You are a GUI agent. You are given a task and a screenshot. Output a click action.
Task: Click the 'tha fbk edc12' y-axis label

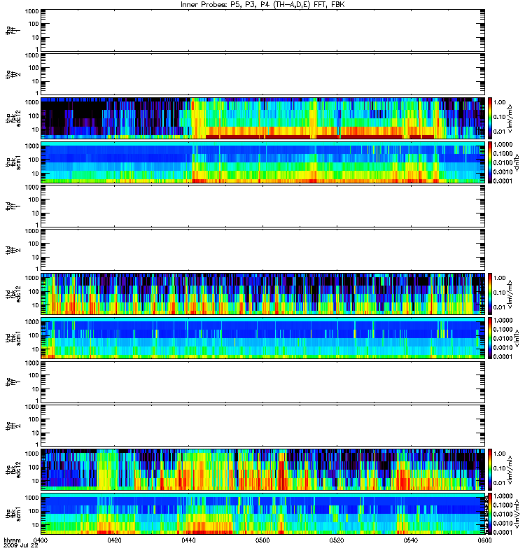pyautogui.click(x=13, y=117)
